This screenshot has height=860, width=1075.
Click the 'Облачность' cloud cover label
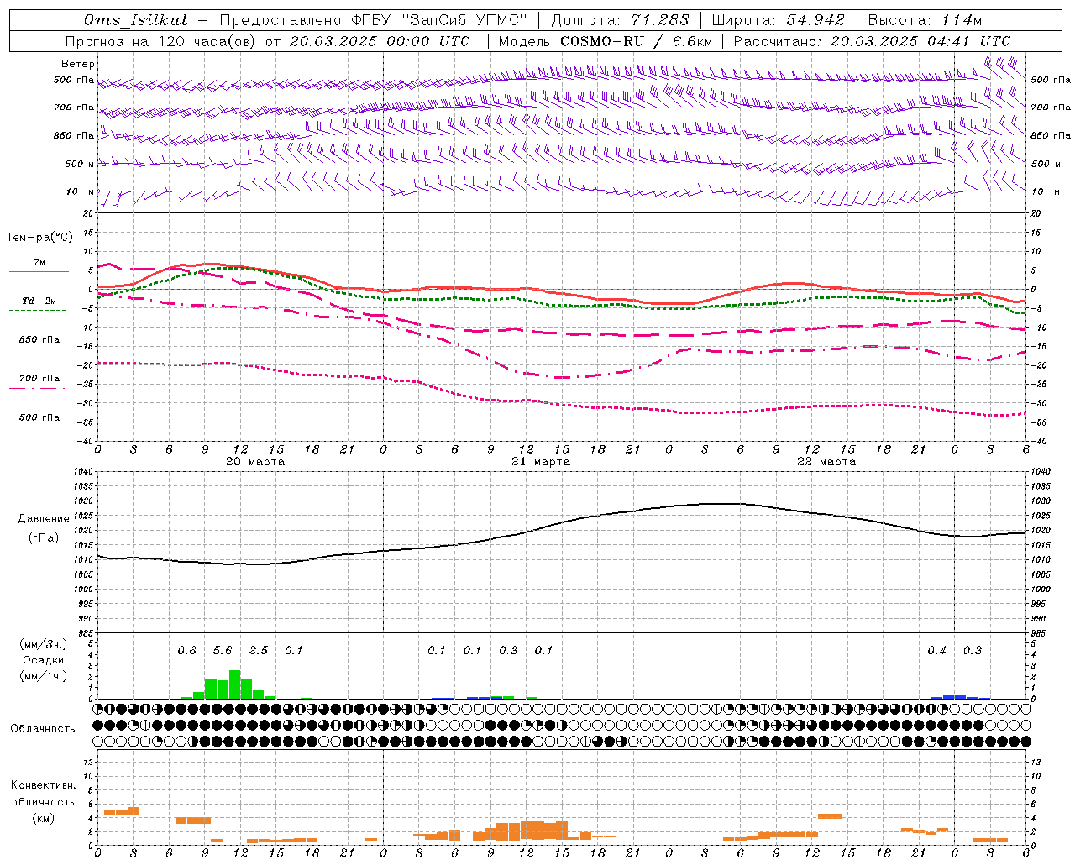coord(43,729)
